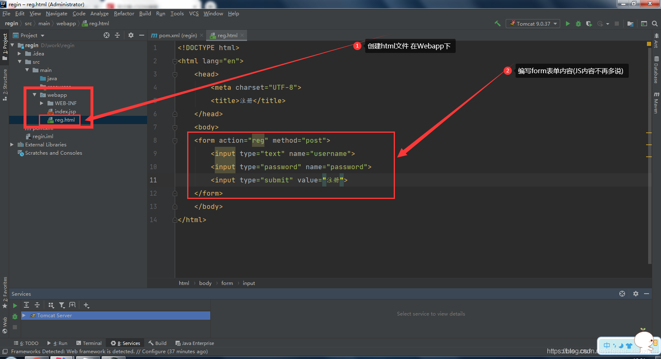
Task: Open the Java Enterprise tool window
Action: coord(195,343)
